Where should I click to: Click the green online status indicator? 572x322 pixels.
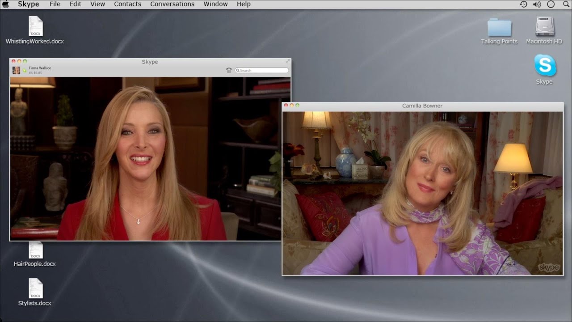[x=25, y=70]
